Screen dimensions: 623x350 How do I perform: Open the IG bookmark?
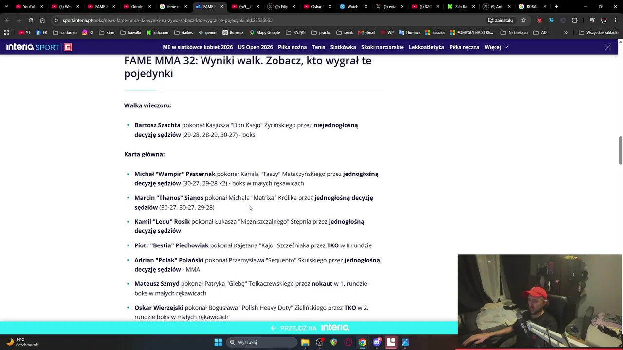pos(88,33)
